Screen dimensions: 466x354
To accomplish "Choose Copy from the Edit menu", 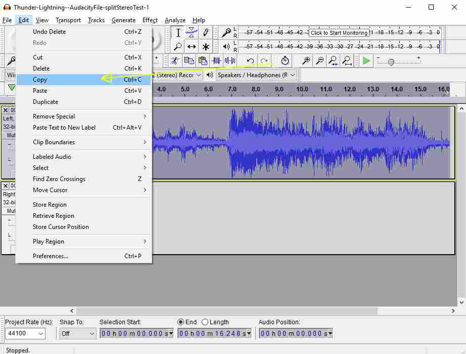I will [40, 80].
